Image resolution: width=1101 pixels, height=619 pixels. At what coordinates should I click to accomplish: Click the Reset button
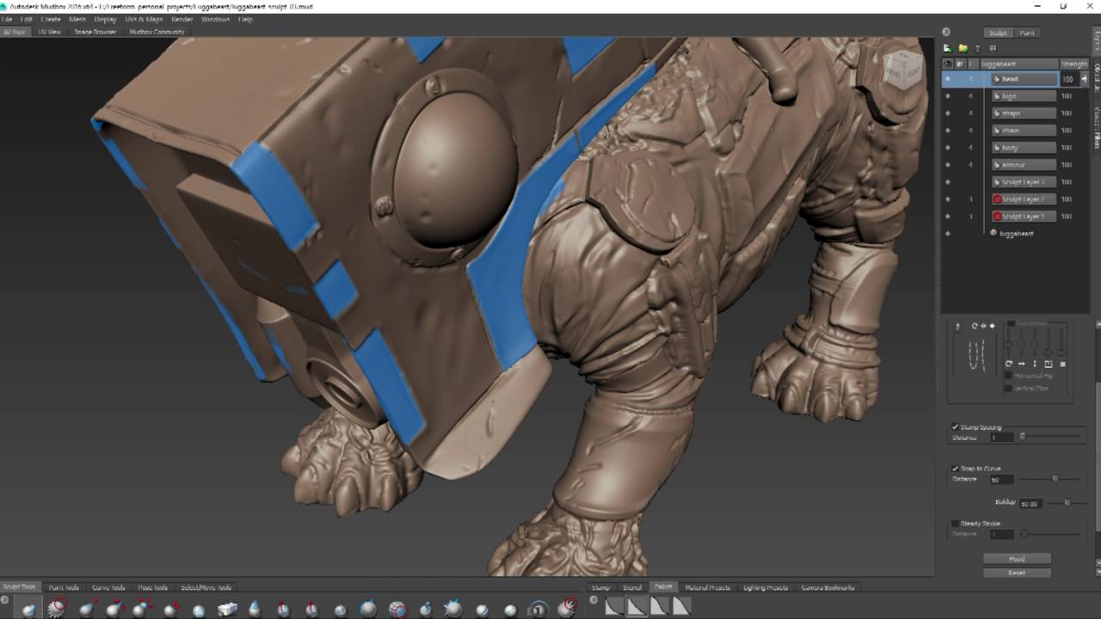(x=1017, y=573)
